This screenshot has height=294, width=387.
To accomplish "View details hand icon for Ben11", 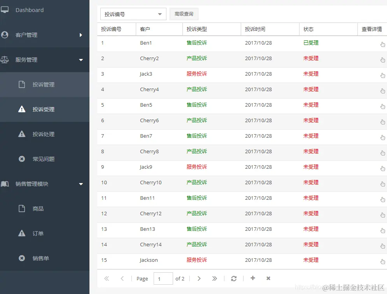I will coord(383,199).
